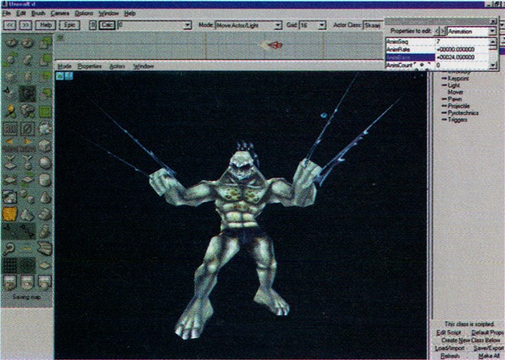The image size is (505, 360).
Task: Click the Epic button in toolbar
Action: [69, 25]
